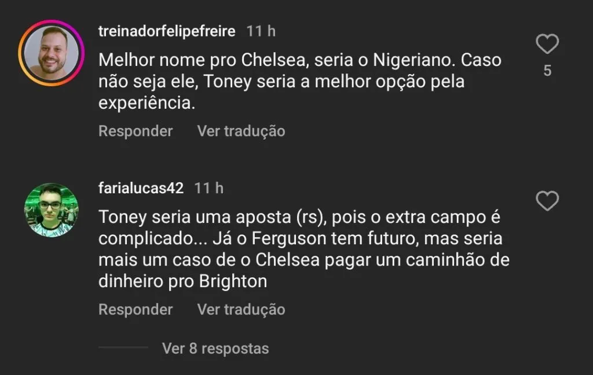Like treinadorfelipefreire's comment with the heart
Image resolution: width=593 pixels, height=375 pixels.
(x=547, y=45)
